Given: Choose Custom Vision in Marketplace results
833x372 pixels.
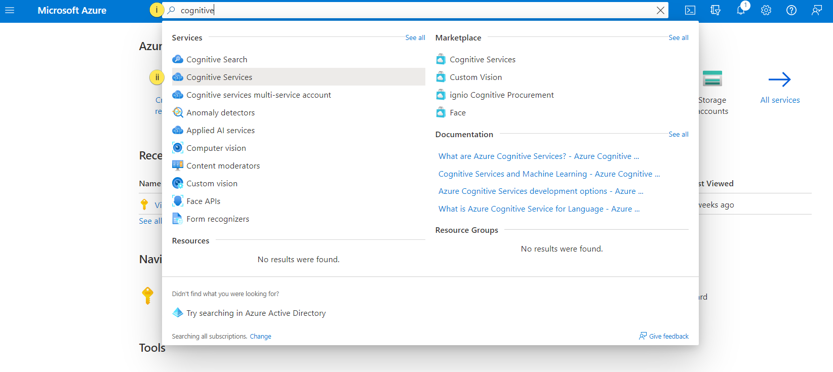Looking at the screenshot, I should tap(475, 77).
